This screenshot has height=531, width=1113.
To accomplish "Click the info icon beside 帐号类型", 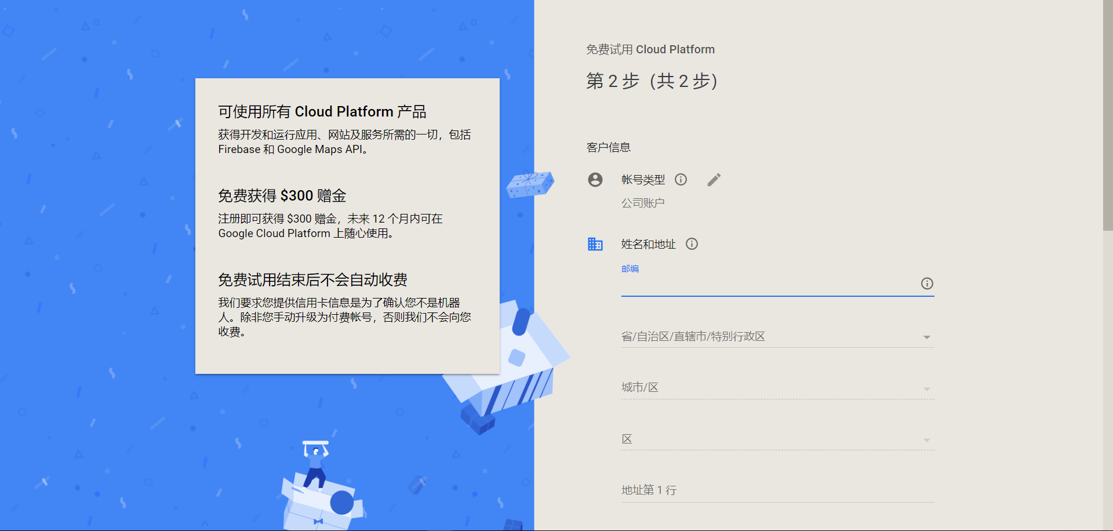I will 681,180.
